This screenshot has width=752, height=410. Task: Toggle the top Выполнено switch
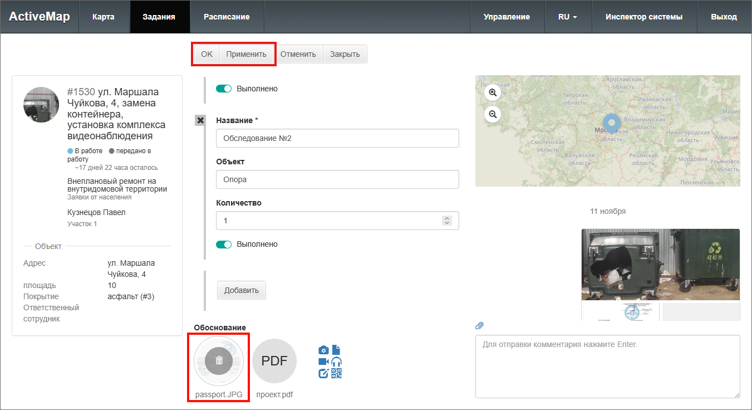pos(224,89)
